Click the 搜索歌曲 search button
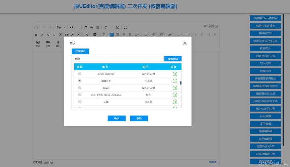The width and height of the screenshot is (290, 167). pyautogui.click(x=173, y=59)
